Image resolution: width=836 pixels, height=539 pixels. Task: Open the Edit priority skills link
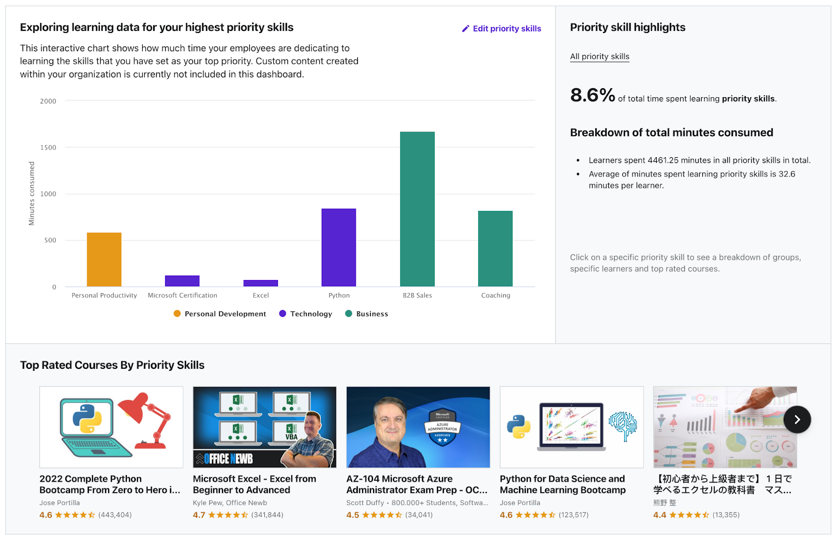(506, 29)
